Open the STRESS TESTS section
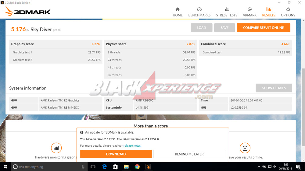Image resolution: width=305 pixels, height=171 pixels. pyautogui.click(x=227, y=12)
